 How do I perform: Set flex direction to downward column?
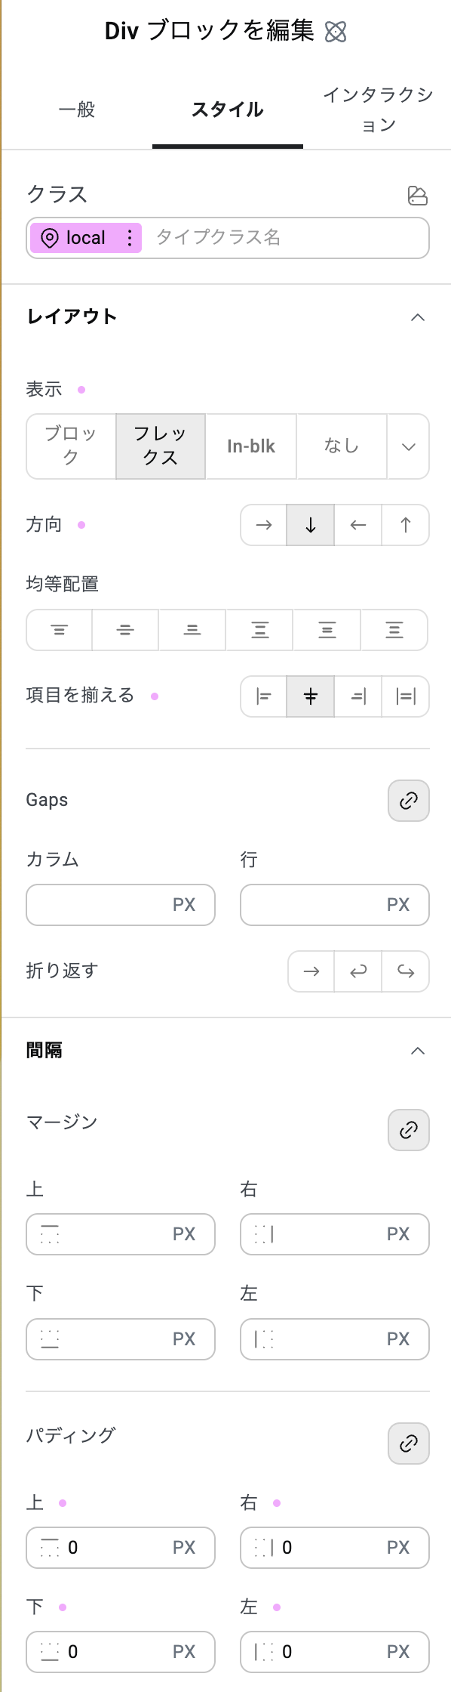310,525
